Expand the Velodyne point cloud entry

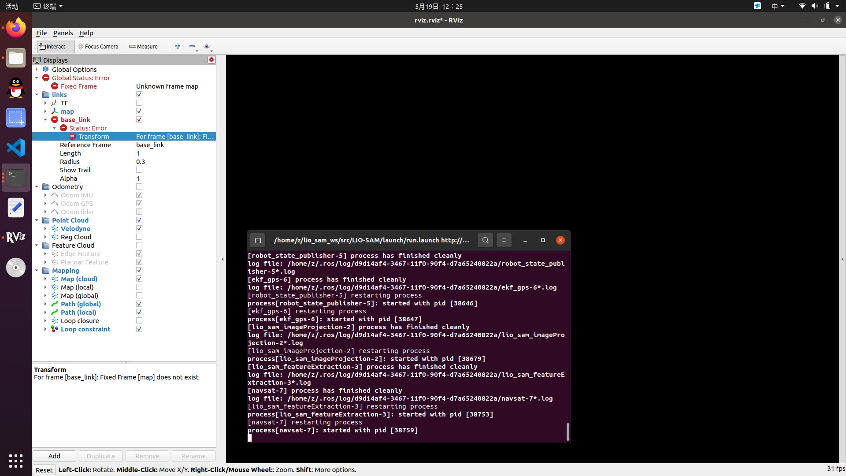(45, 229)
